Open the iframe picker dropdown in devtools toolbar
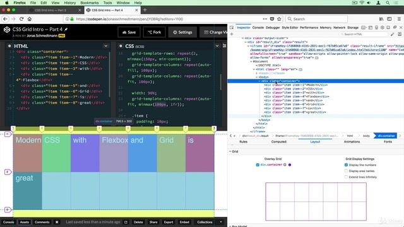Viewport: 404px width, 227px height. [x=364, y=28]
